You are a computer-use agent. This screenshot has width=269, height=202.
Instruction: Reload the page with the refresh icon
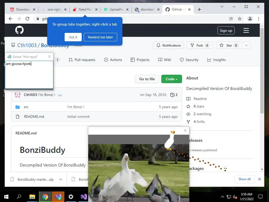coord(27,19)
